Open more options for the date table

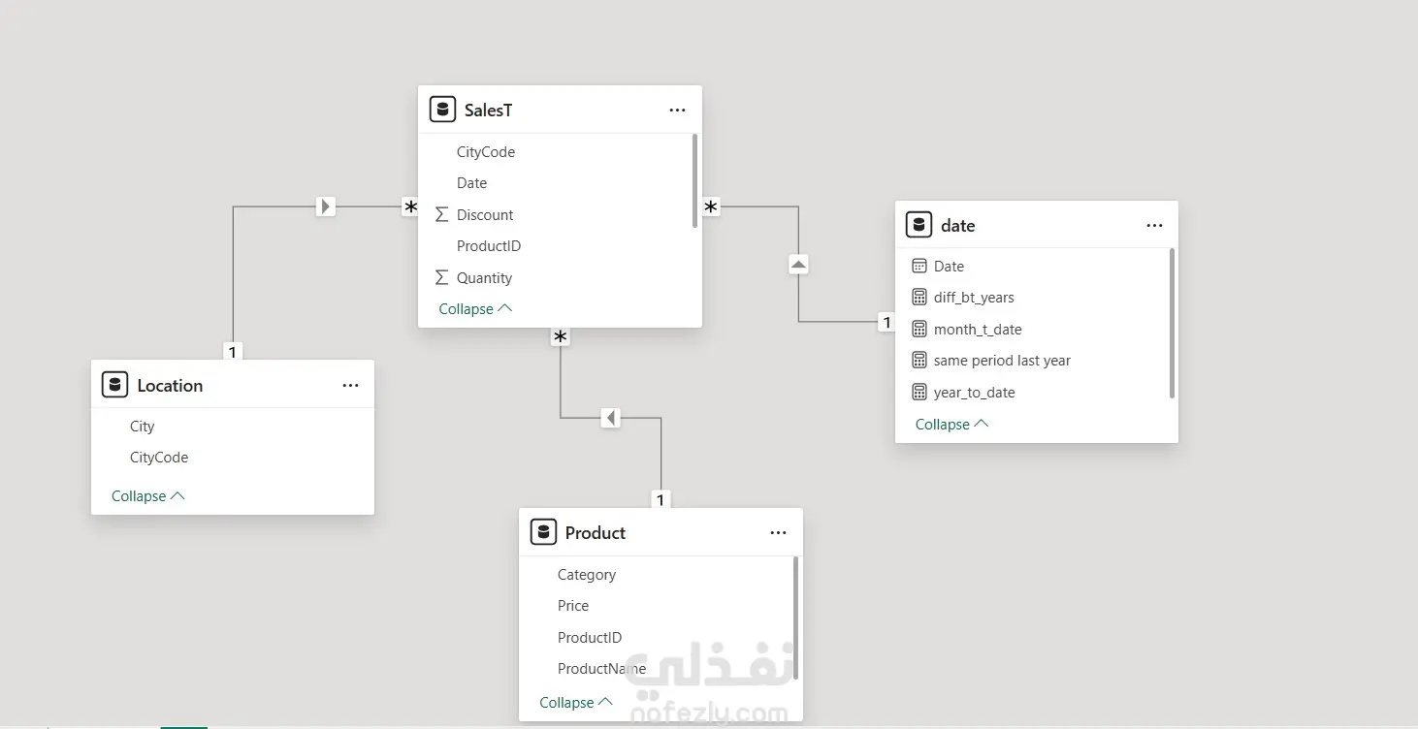coord(1154,226)
